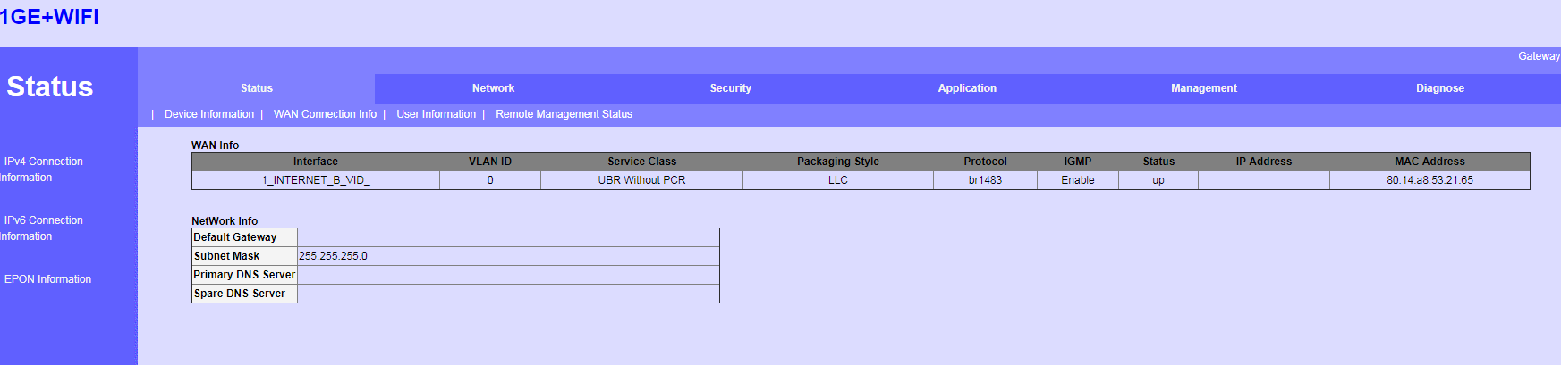
Task: Open the Diagnose tab
Action: click(x=1439, y=88)
